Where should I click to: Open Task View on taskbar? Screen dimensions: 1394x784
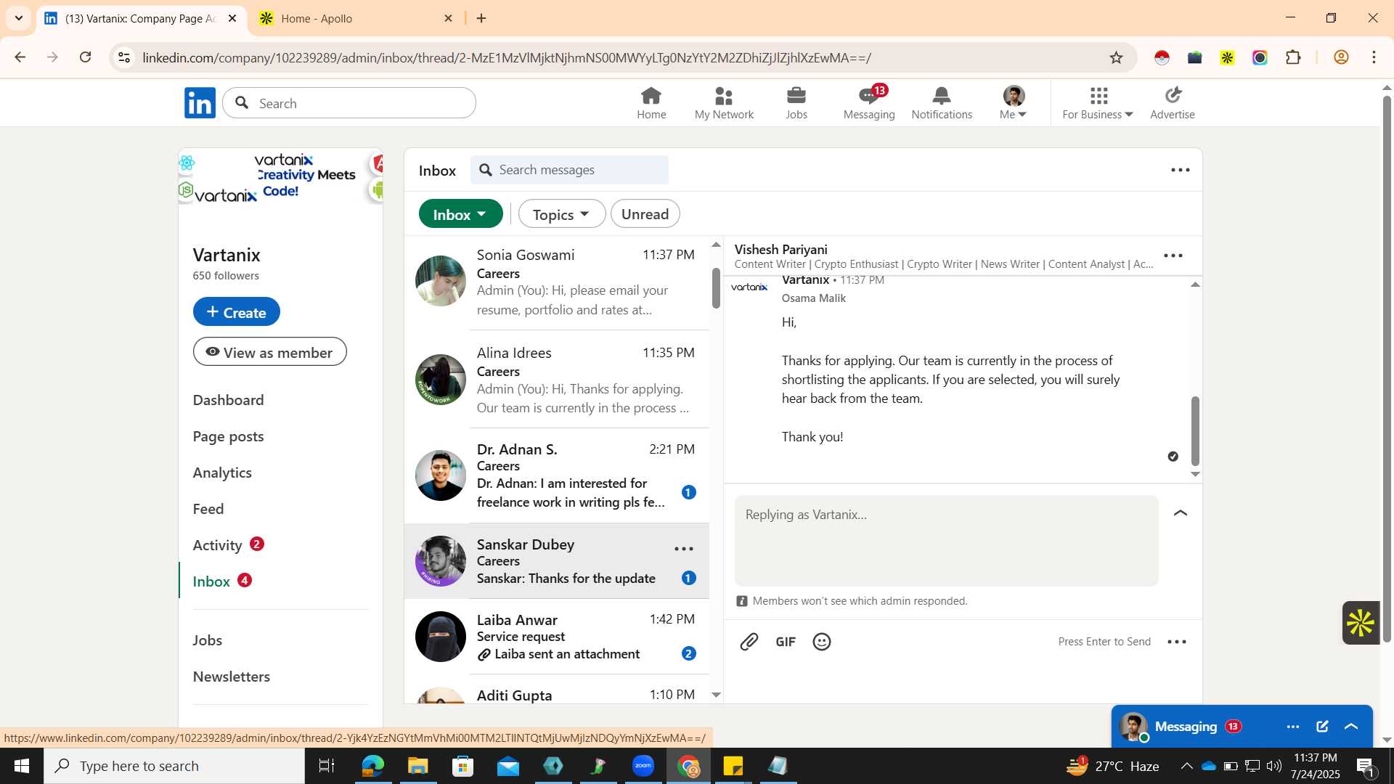(327, 766)
